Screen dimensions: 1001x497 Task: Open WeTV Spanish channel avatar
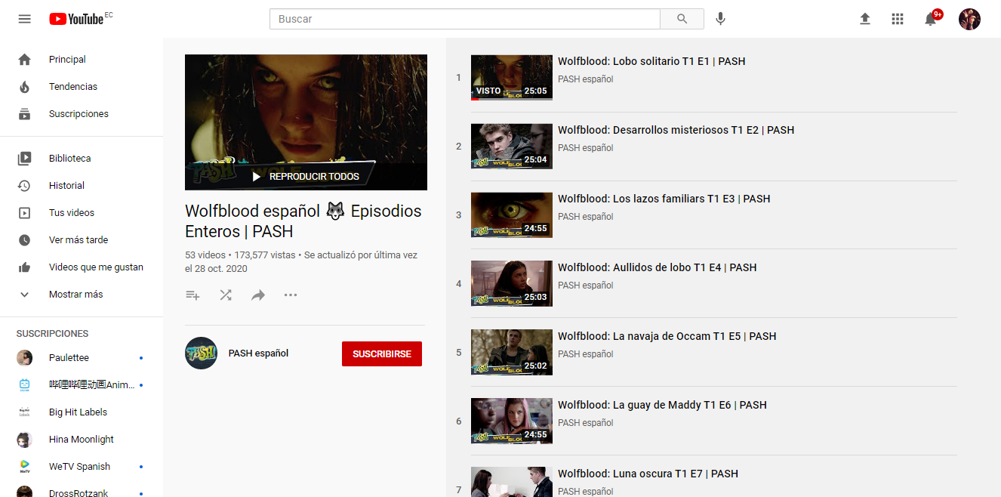click(25, 467)
